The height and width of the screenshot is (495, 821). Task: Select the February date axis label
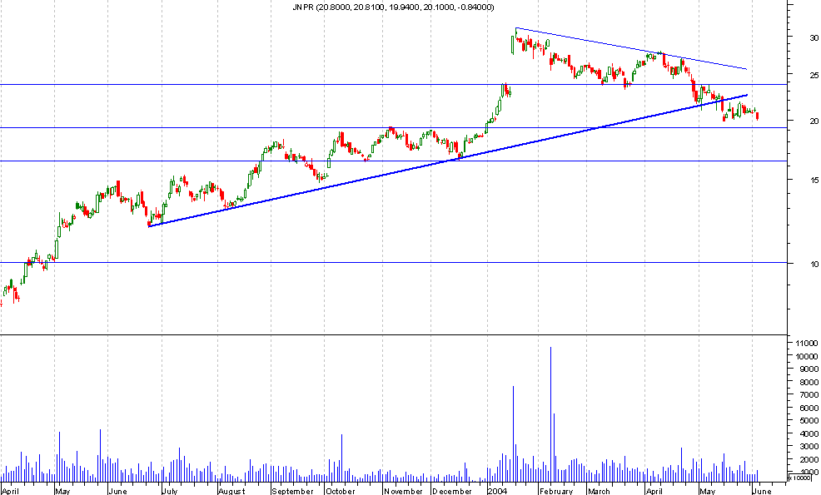tap(556, 492)
